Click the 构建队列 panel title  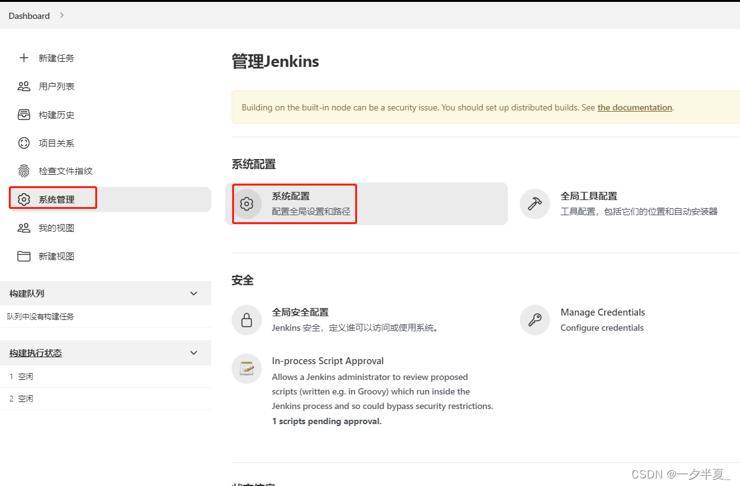point(27,293)
